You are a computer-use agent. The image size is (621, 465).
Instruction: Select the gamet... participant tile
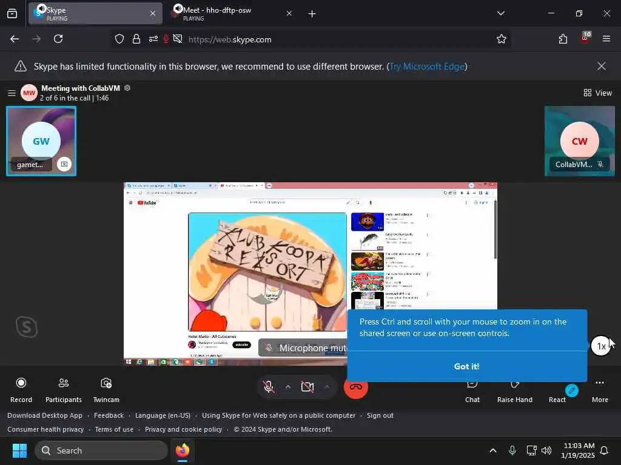point(41,140)
